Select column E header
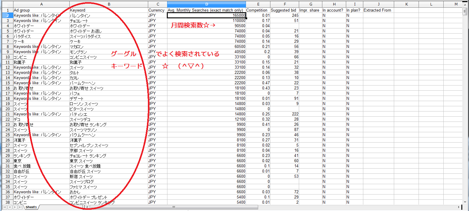This screenshot has height=211, width=469. tap(258, 4)
